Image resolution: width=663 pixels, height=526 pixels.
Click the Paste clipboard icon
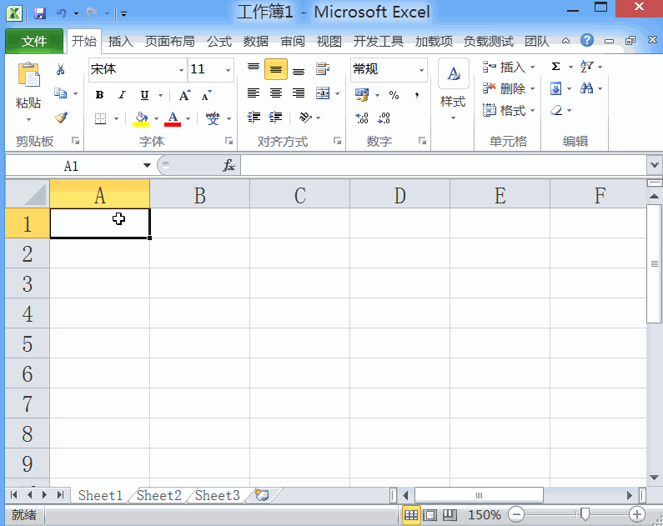pos(28,75)
